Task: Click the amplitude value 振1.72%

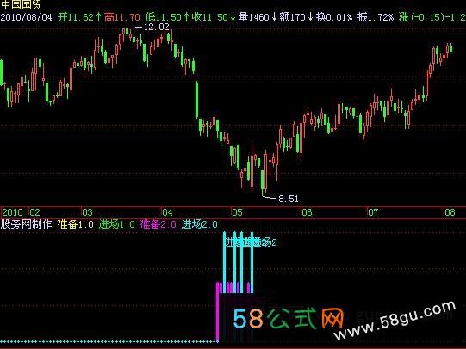Action: click(376, 17)
